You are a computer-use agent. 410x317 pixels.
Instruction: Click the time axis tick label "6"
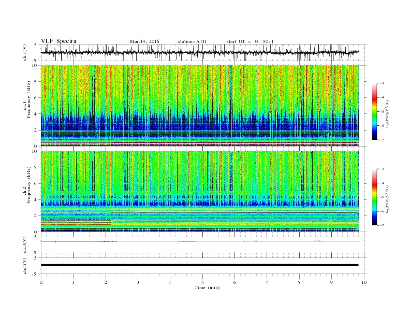coord(235,282)
